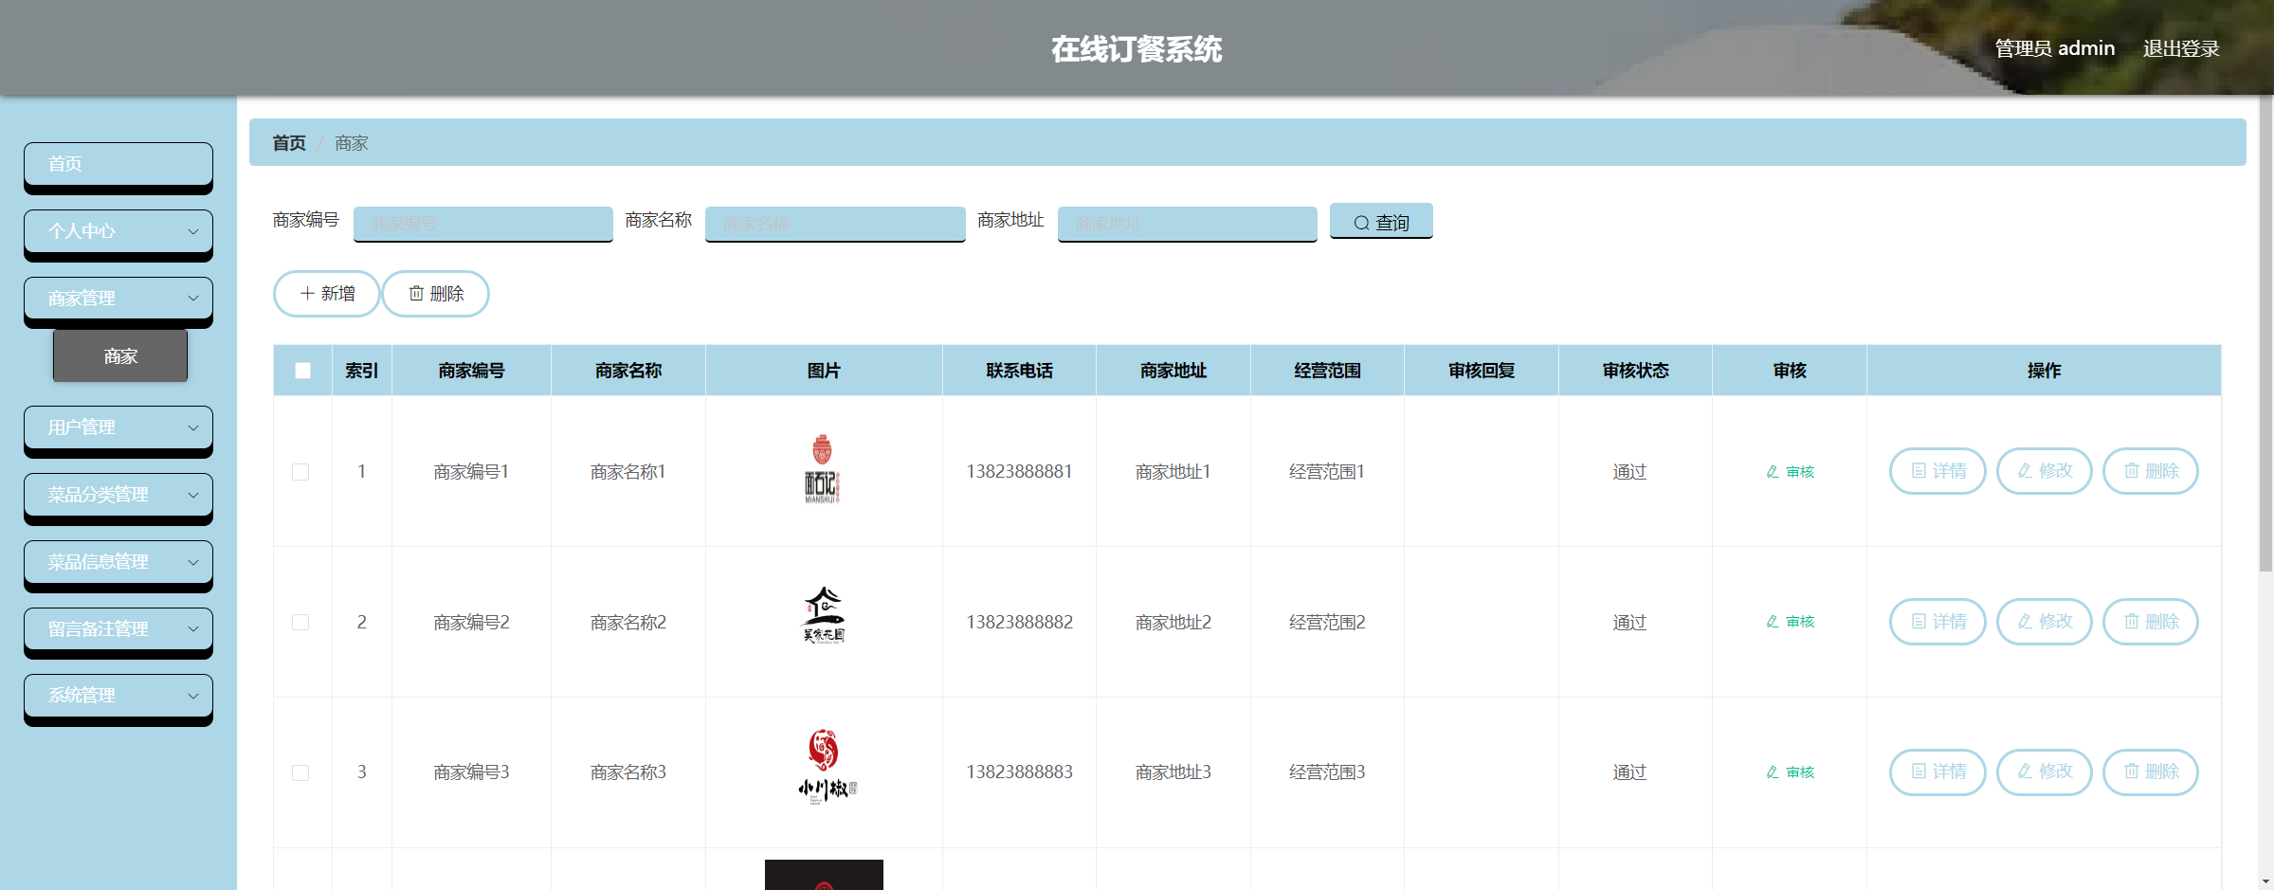Click the plus icon on the 新增 button
The width and height of the screenshot is (2274, 890).
[305, 294]
